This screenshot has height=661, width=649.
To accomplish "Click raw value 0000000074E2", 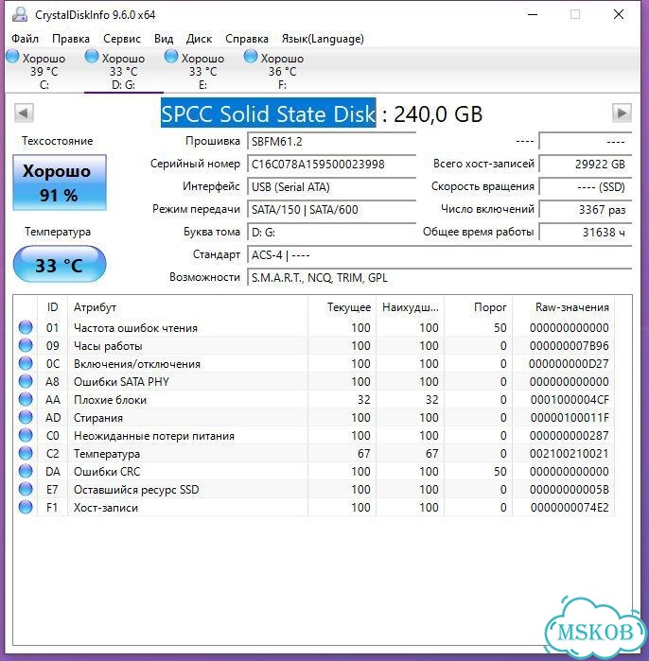I will (x=570, y=508).
